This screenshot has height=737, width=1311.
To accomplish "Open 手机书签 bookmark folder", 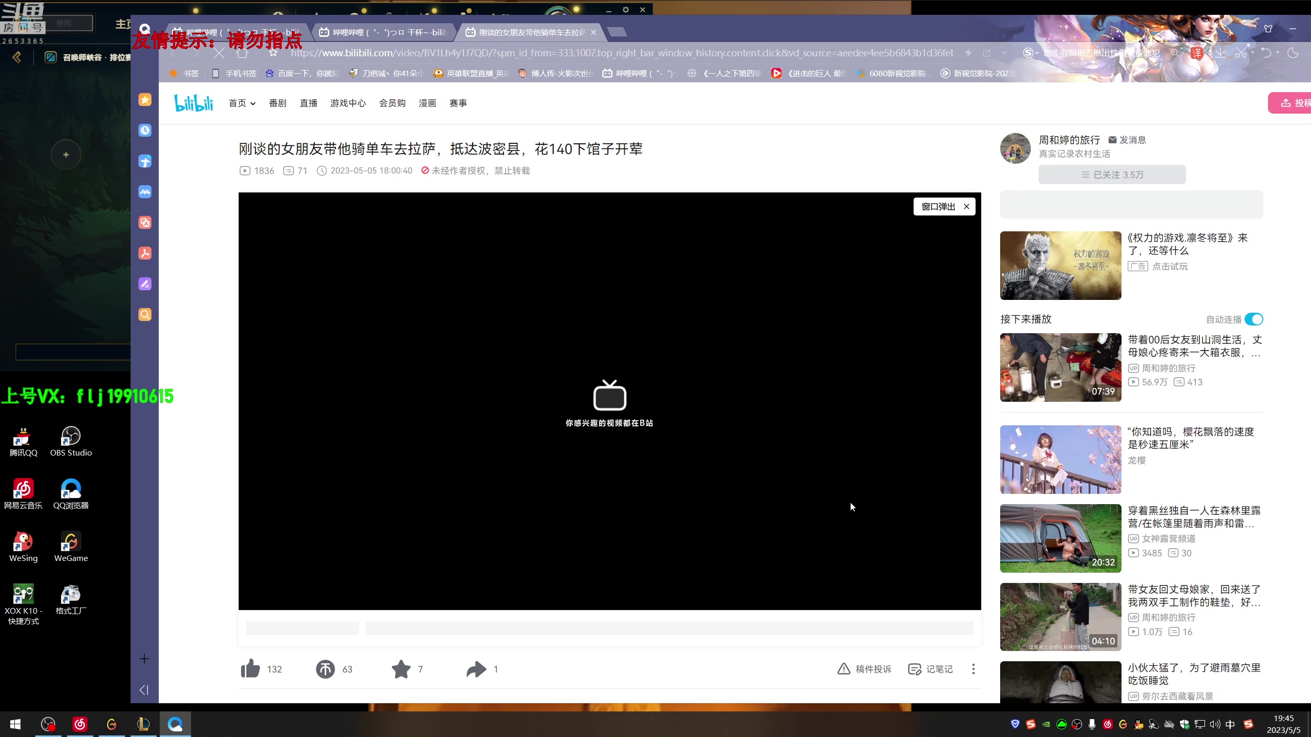I will click(x=234, y=73).
